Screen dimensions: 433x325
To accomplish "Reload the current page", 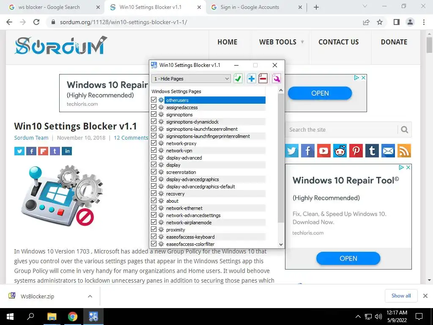I will (36, 22).
